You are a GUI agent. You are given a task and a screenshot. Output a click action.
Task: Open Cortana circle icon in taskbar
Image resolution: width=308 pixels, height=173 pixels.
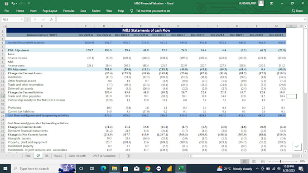pyautogui.click(x=81, y=168)
